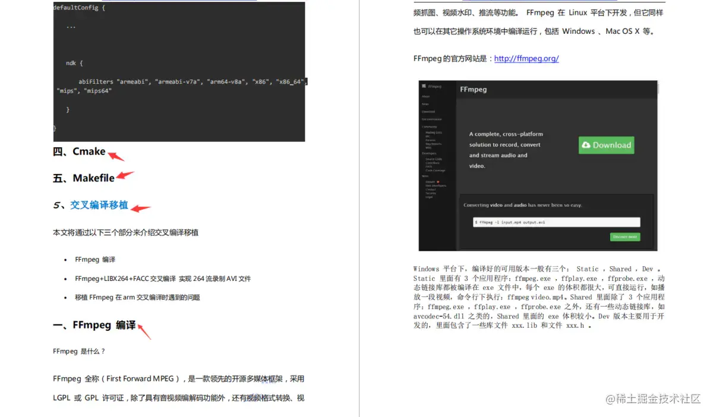The width and height of the screenshot is (713, 417).
Task: Click 'News' in the FFmpeg image sidebar
Action: pyautogui.click(x=425, y=104)
